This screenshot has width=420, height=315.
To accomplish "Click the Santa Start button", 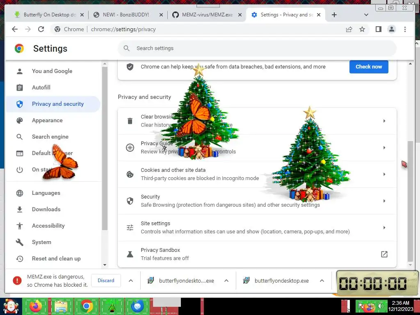I will pyautogui.click(x=11, y=306).
